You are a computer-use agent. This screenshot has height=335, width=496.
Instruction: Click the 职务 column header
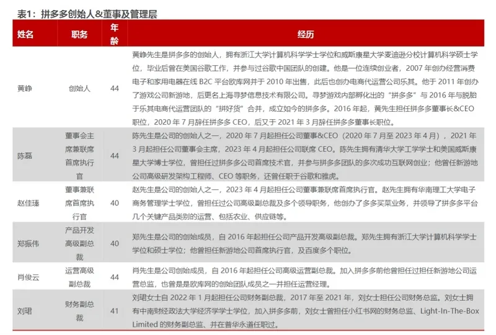click(79, 34)
